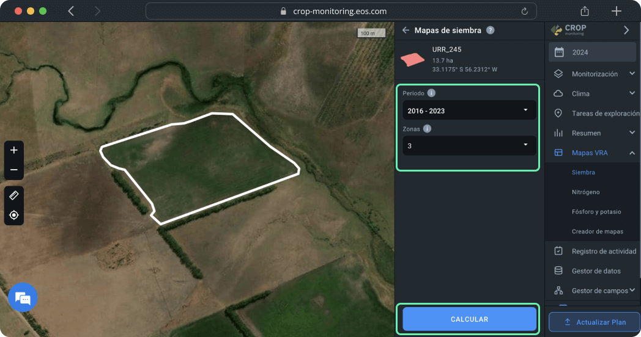Select the URR_245 field thumbnail

point(413,59)
